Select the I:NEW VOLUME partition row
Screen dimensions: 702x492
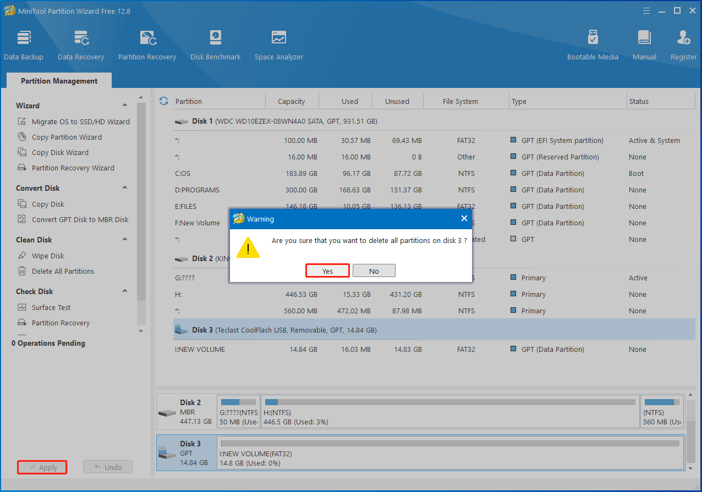pos(434,349)
